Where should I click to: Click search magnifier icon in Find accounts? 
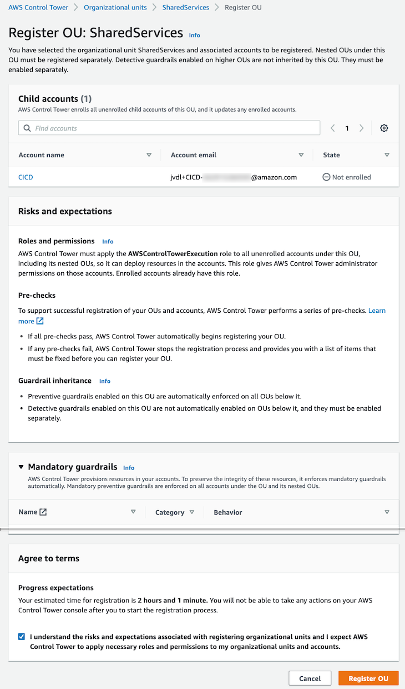[27, 128]
